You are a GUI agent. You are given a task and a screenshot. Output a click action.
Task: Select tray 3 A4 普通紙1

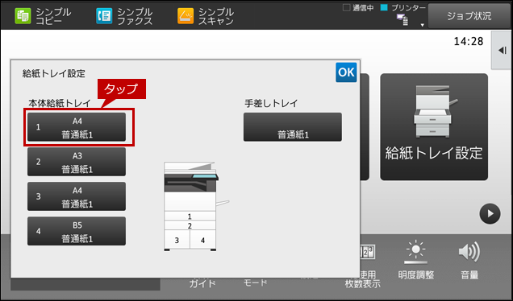click(77, 196)
